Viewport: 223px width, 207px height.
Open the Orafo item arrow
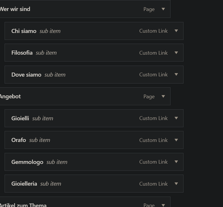click(176, 140)
